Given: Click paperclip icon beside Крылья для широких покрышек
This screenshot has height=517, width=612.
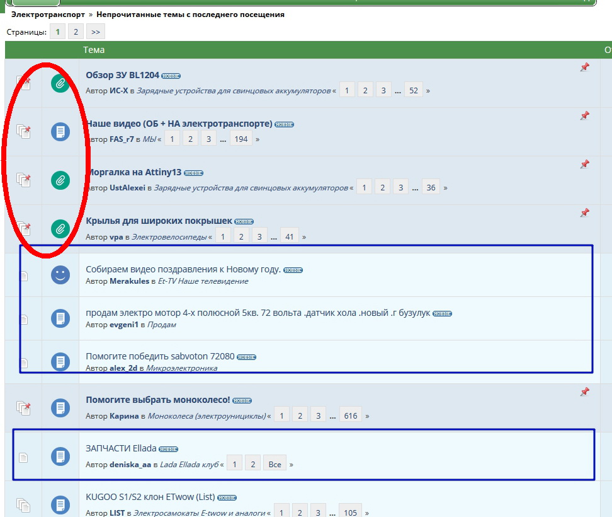Looking at the screenshot, I should click(60, 228).
